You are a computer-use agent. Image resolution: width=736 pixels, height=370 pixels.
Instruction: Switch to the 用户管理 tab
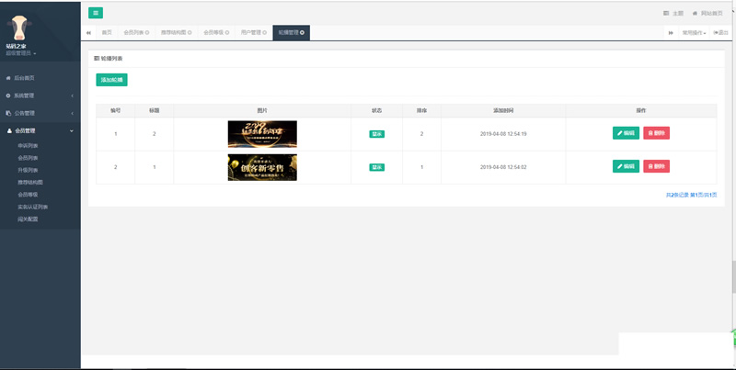click(253, 32)
